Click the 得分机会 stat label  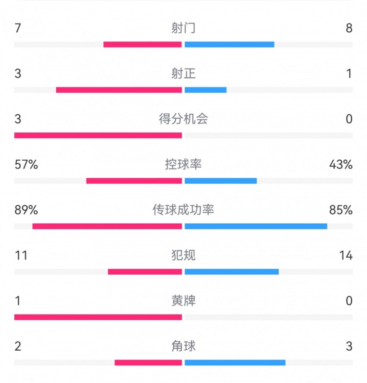tap(183, 119)
